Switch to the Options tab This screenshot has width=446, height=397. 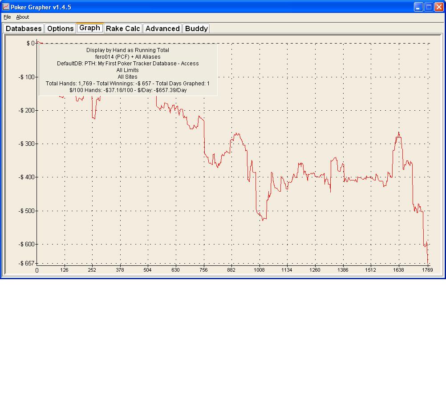60,28
